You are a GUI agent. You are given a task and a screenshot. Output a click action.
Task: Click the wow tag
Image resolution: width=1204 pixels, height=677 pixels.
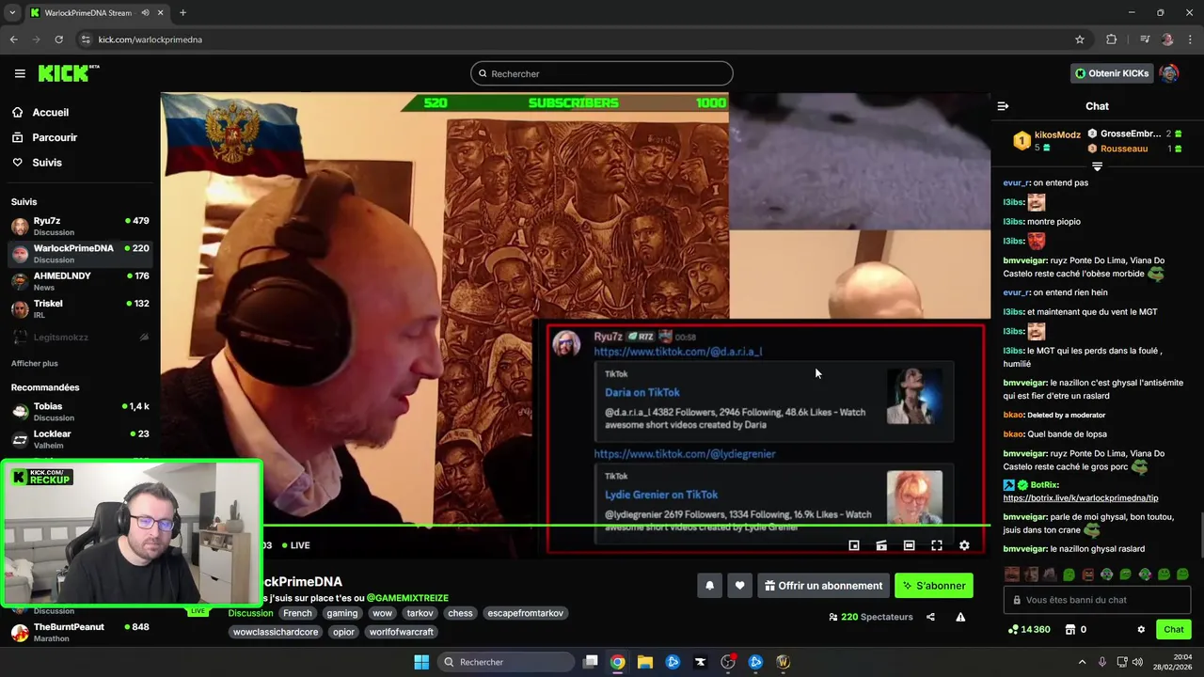coord(382,613)
